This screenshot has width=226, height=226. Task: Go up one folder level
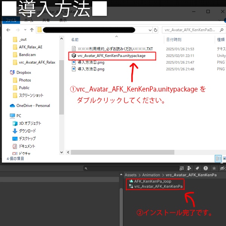point(32,30)
